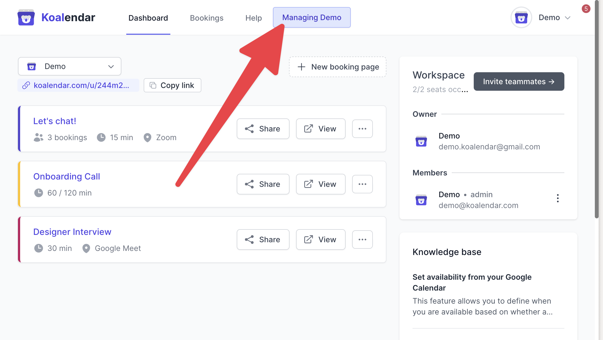
Task: Click the 60 / 120 min duration text
Action: [x=69, y=193]
